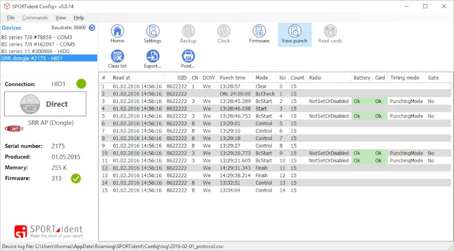The image size is (454, 251).
Task: Sort by the Timing mode column header
Action: coord(404,78)
